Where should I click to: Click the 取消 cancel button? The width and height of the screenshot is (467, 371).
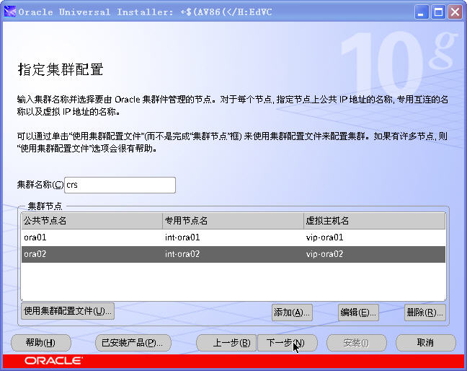pos(426,343)
